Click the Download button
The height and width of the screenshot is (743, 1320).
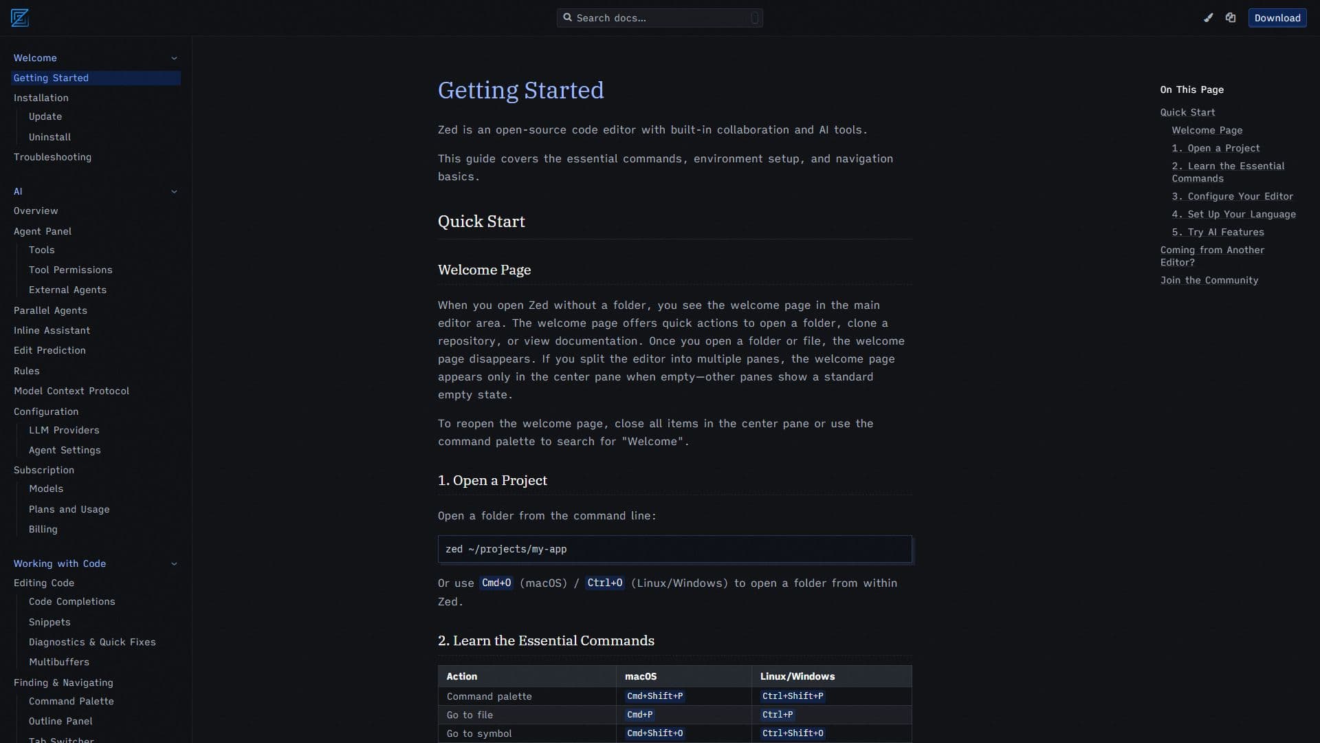click(1277, 18)
